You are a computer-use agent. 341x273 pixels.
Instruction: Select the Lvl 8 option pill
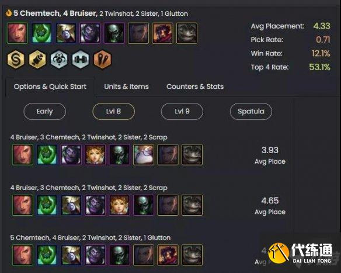tap(113, 112)
